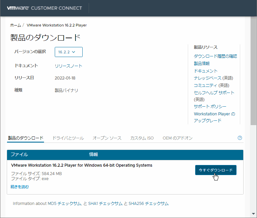Switch to カスタム ISO tab
Screen dimensions: 257x218
(x=142, y=138)
